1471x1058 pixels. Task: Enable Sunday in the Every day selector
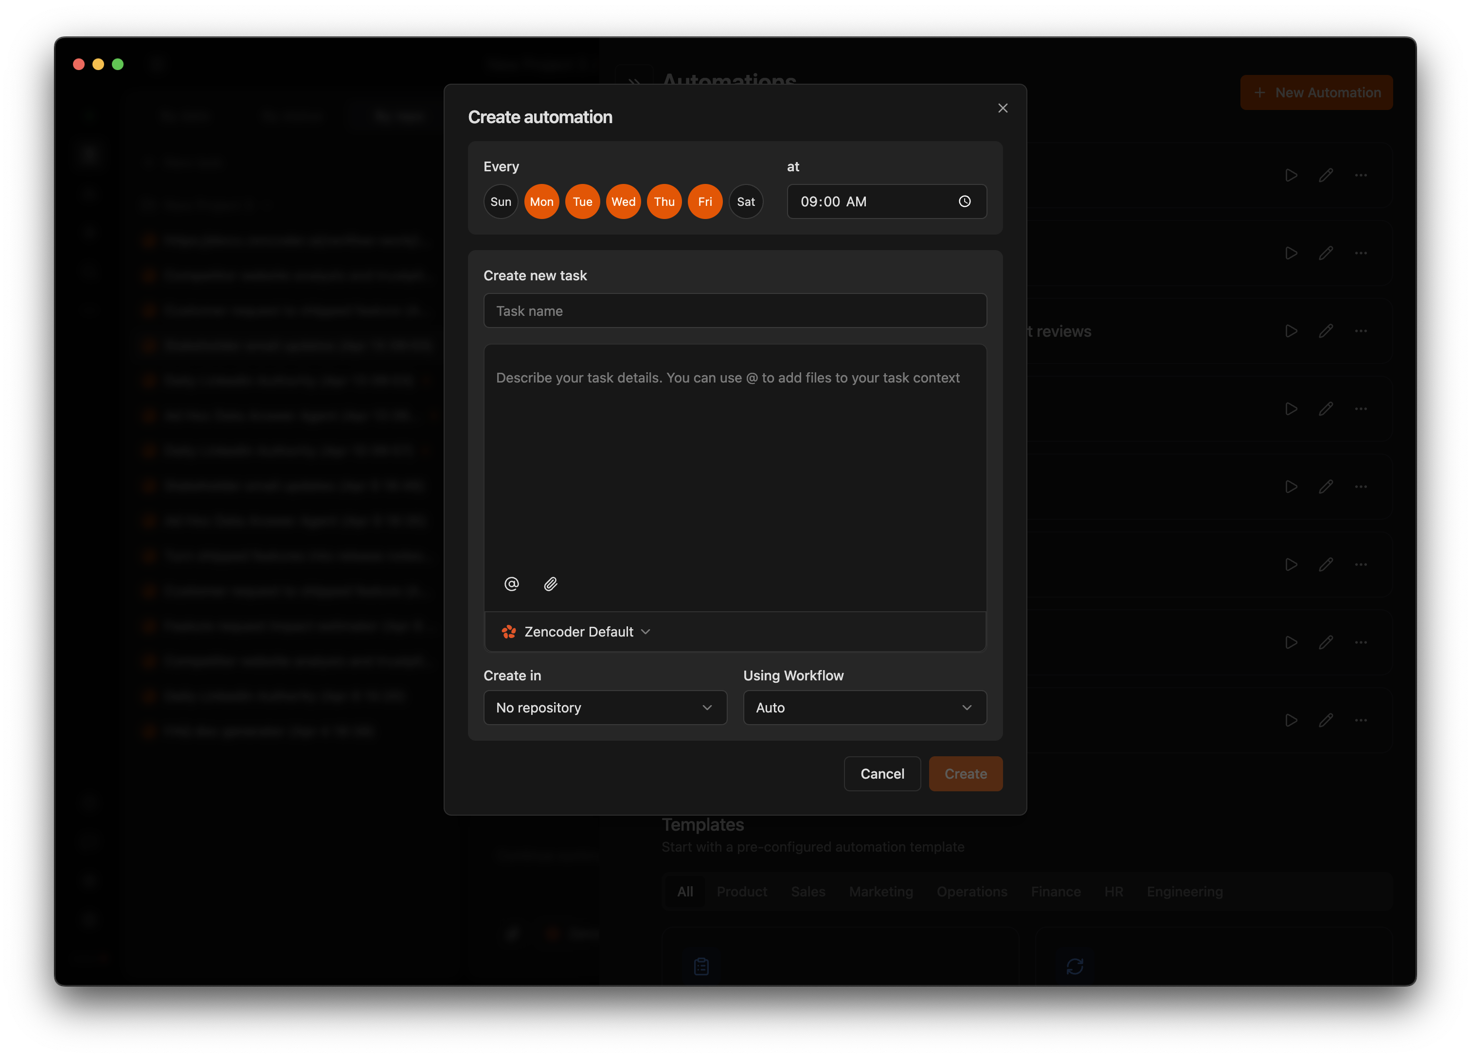(x=500, y=201)
